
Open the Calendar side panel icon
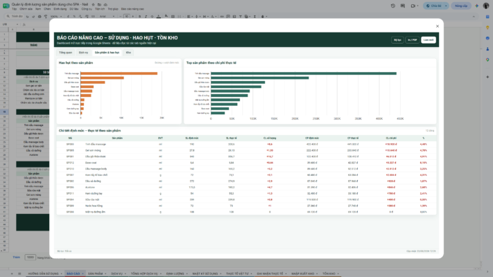pyautogui.click(x=487, y=17)
